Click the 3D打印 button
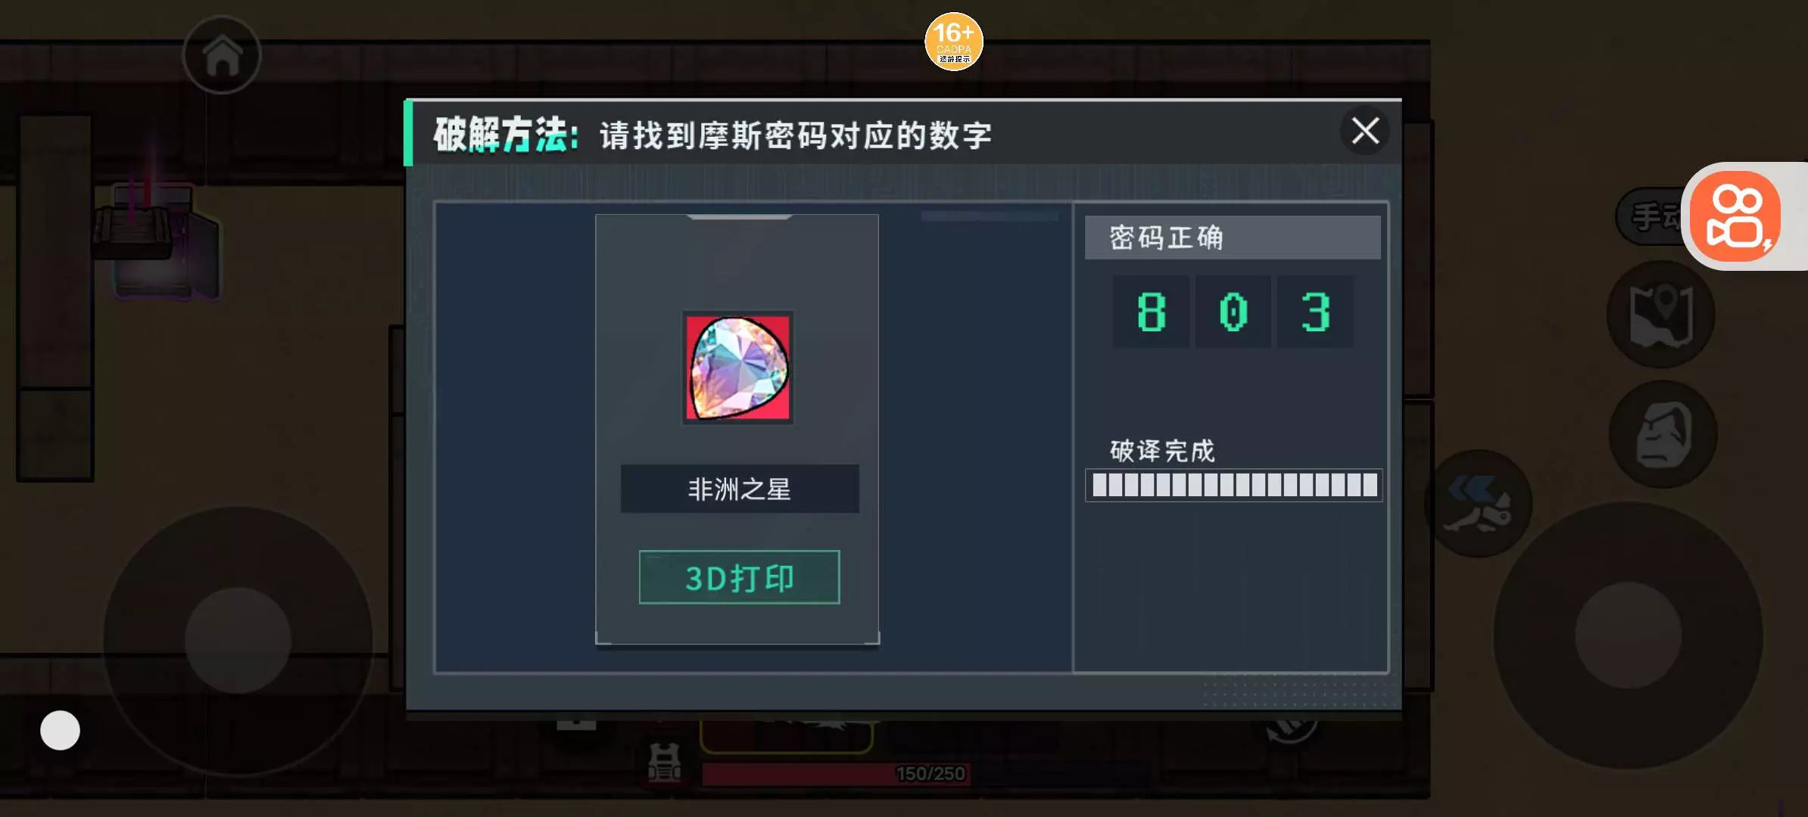 (739, 577)
